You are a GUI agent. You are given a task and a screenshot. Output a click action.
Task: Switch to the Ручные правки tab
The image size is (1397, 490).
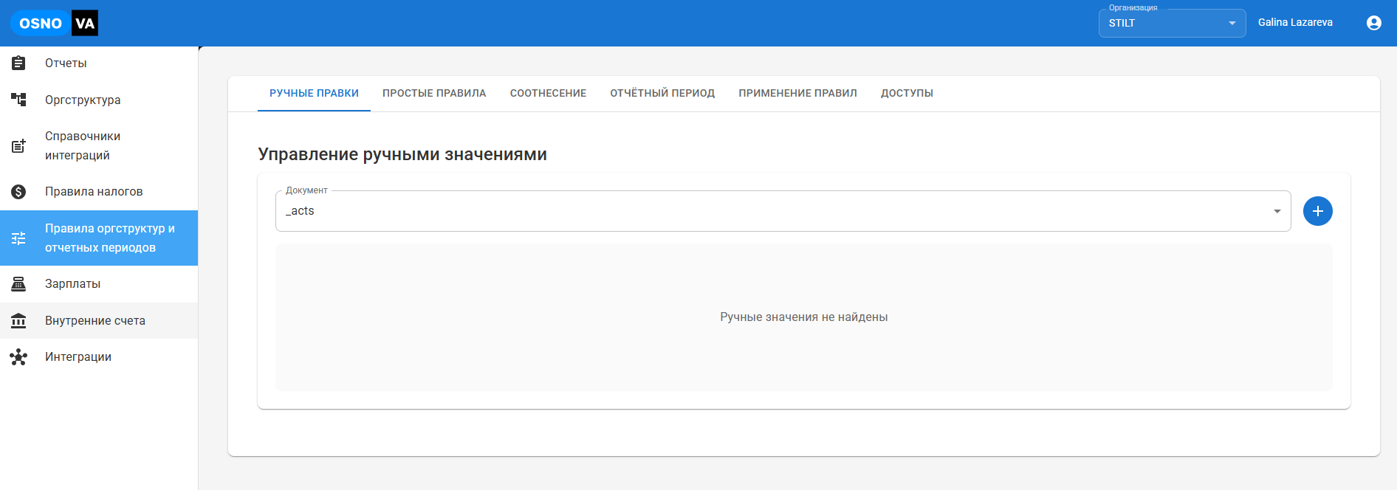[x=314, y=94]
